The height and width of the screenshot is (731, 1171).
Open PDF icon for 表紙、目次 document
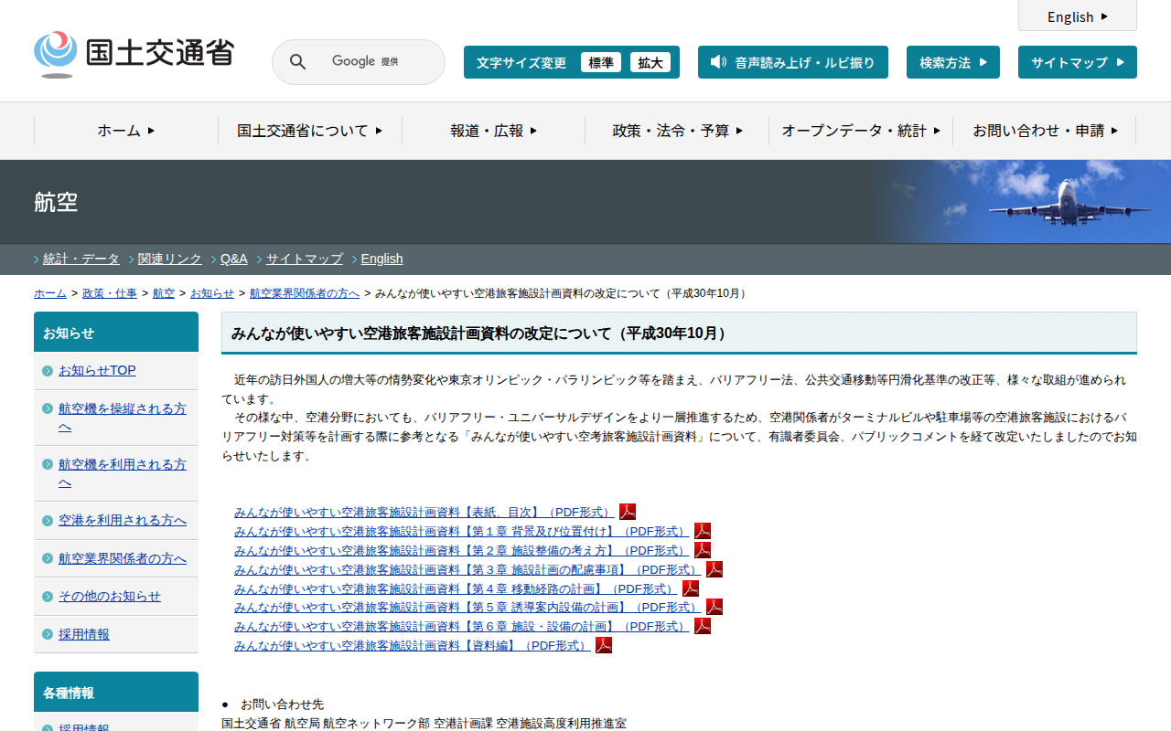(628, 512)
